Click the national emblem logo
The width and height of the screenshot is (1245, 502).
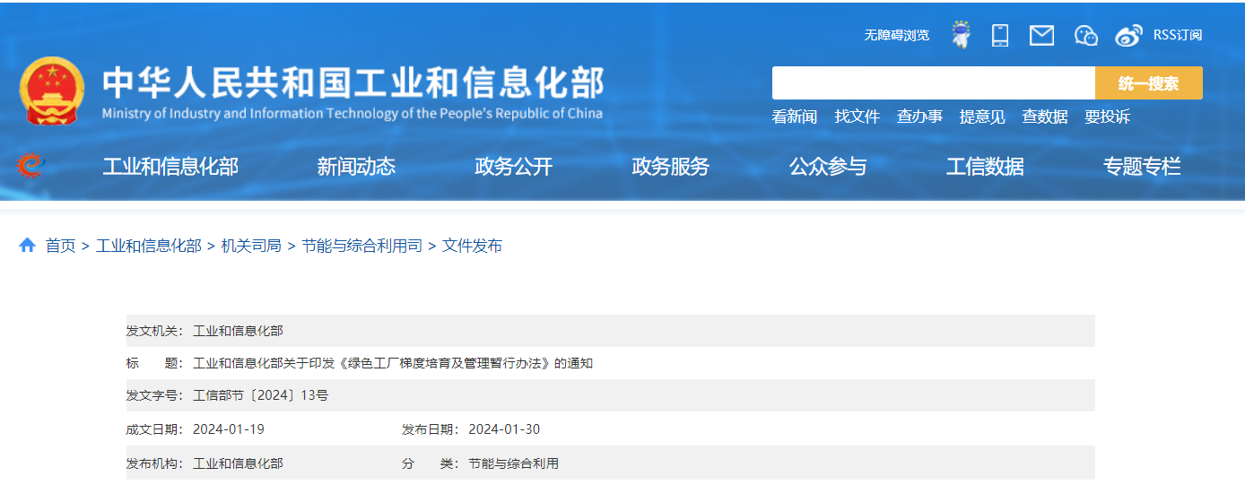click(51, 91)
